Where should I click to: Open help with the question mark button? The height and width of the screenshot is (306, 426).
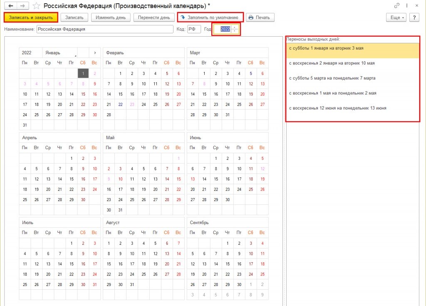tap(414, 17)
